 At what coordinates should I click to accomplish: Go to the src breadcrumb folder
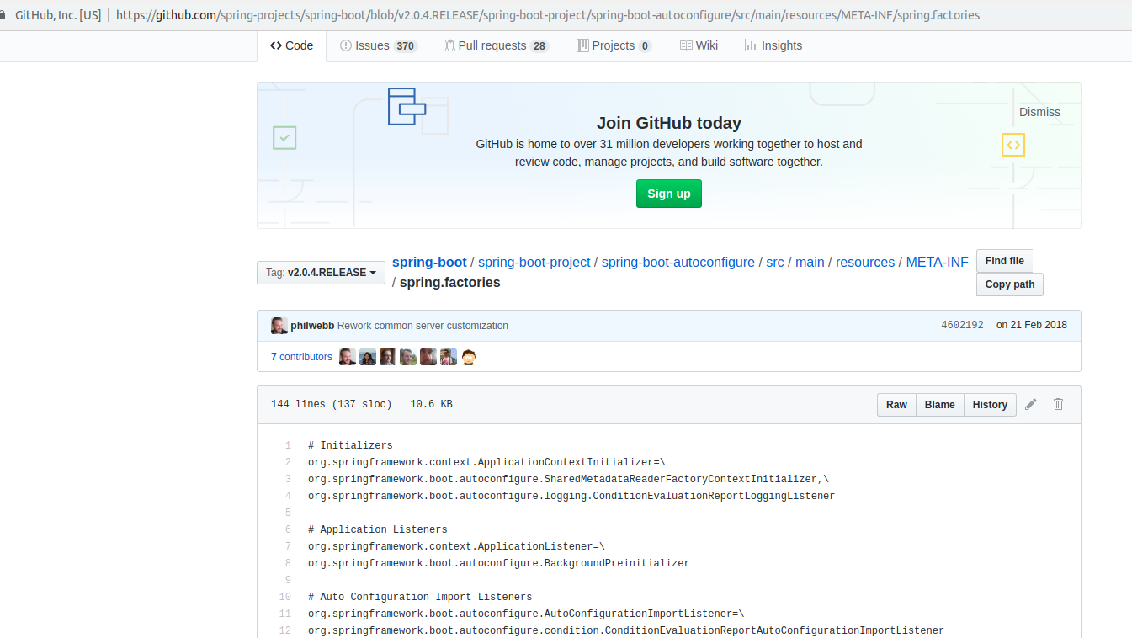point(775,262)
